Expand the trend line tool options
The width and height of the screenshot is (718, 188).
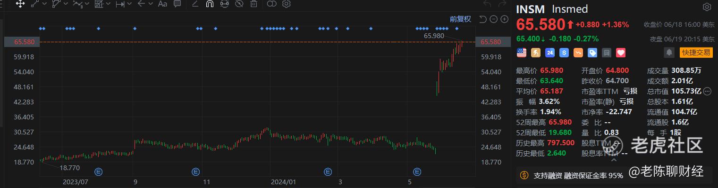click(44, 4)
